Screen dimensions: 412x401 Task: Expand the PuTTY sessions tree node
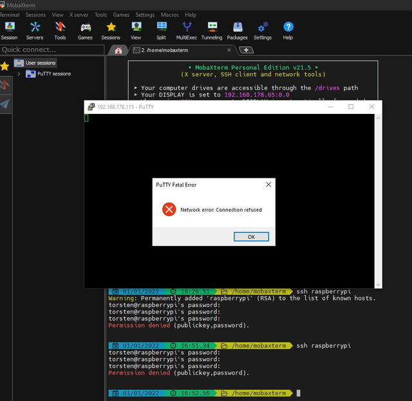[x=19, y=74]
